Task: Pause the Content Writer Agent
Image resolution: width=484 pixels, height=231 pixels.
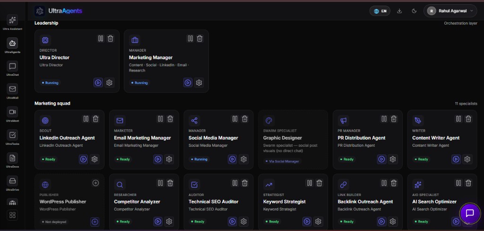Action: [x=458, y=119]
